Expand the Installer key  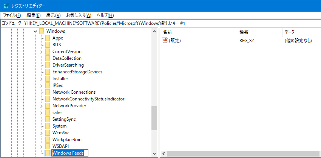[x=42, y=79]
